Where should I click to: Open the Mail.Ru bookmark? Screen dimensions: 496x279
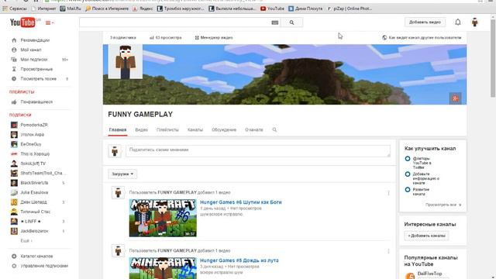click(71, 9)
